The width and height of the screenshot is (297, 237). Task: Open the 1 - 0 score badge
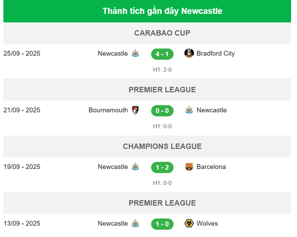162,224
